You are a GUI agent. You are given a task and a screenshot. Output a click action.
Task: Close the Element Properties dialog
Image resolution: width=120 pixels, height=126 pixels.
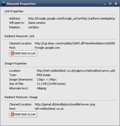(116, 4)
